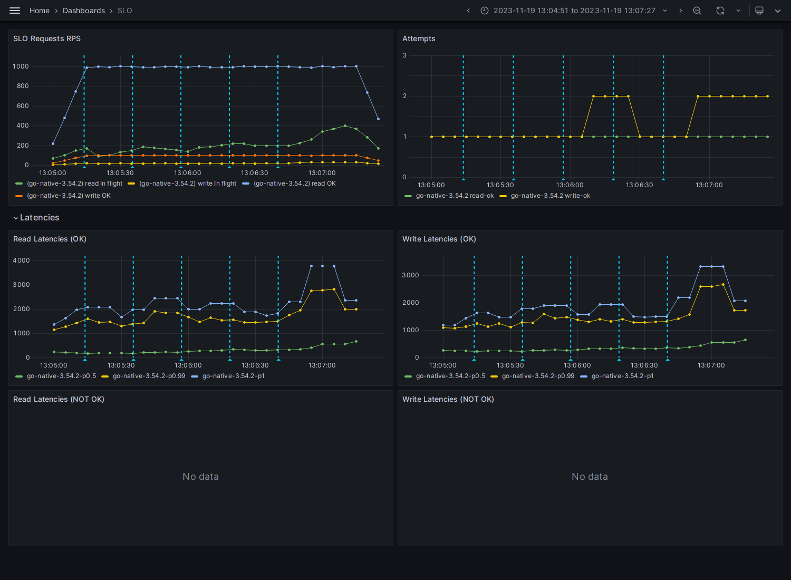Toggle write-ok series in Attempts legend
Viewport: 791px width, 580px height.
[x=551, y=196]
